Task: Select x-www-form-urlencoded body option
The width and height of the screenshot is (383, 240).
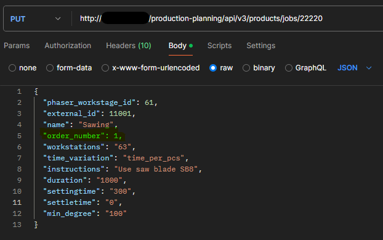Action: (105, 68)
